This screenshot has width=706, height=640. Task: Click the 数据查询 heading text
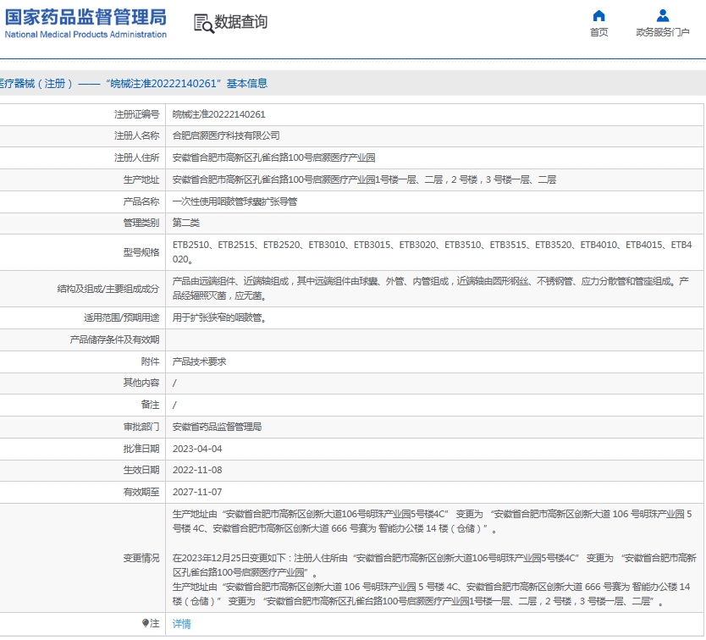(241, 22)
